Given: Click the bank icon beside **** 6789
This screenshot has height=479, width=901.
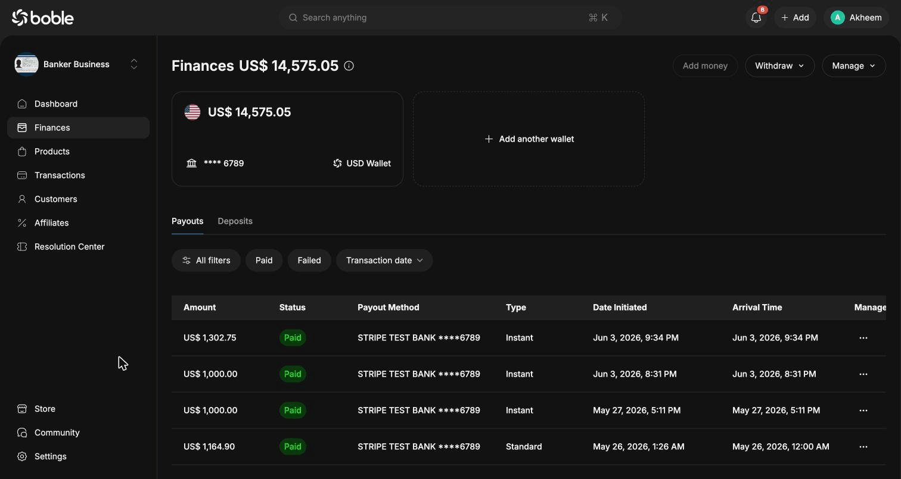Looking at the screenshot, I should point(191,163).
